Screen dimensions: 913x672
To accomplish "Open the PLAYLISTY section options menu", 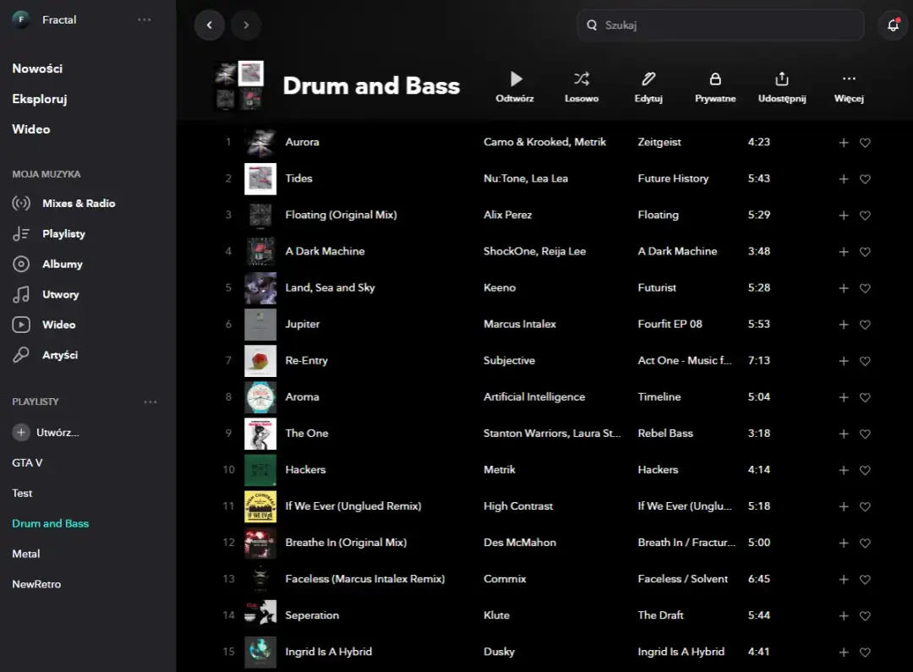I will (150, 402).
